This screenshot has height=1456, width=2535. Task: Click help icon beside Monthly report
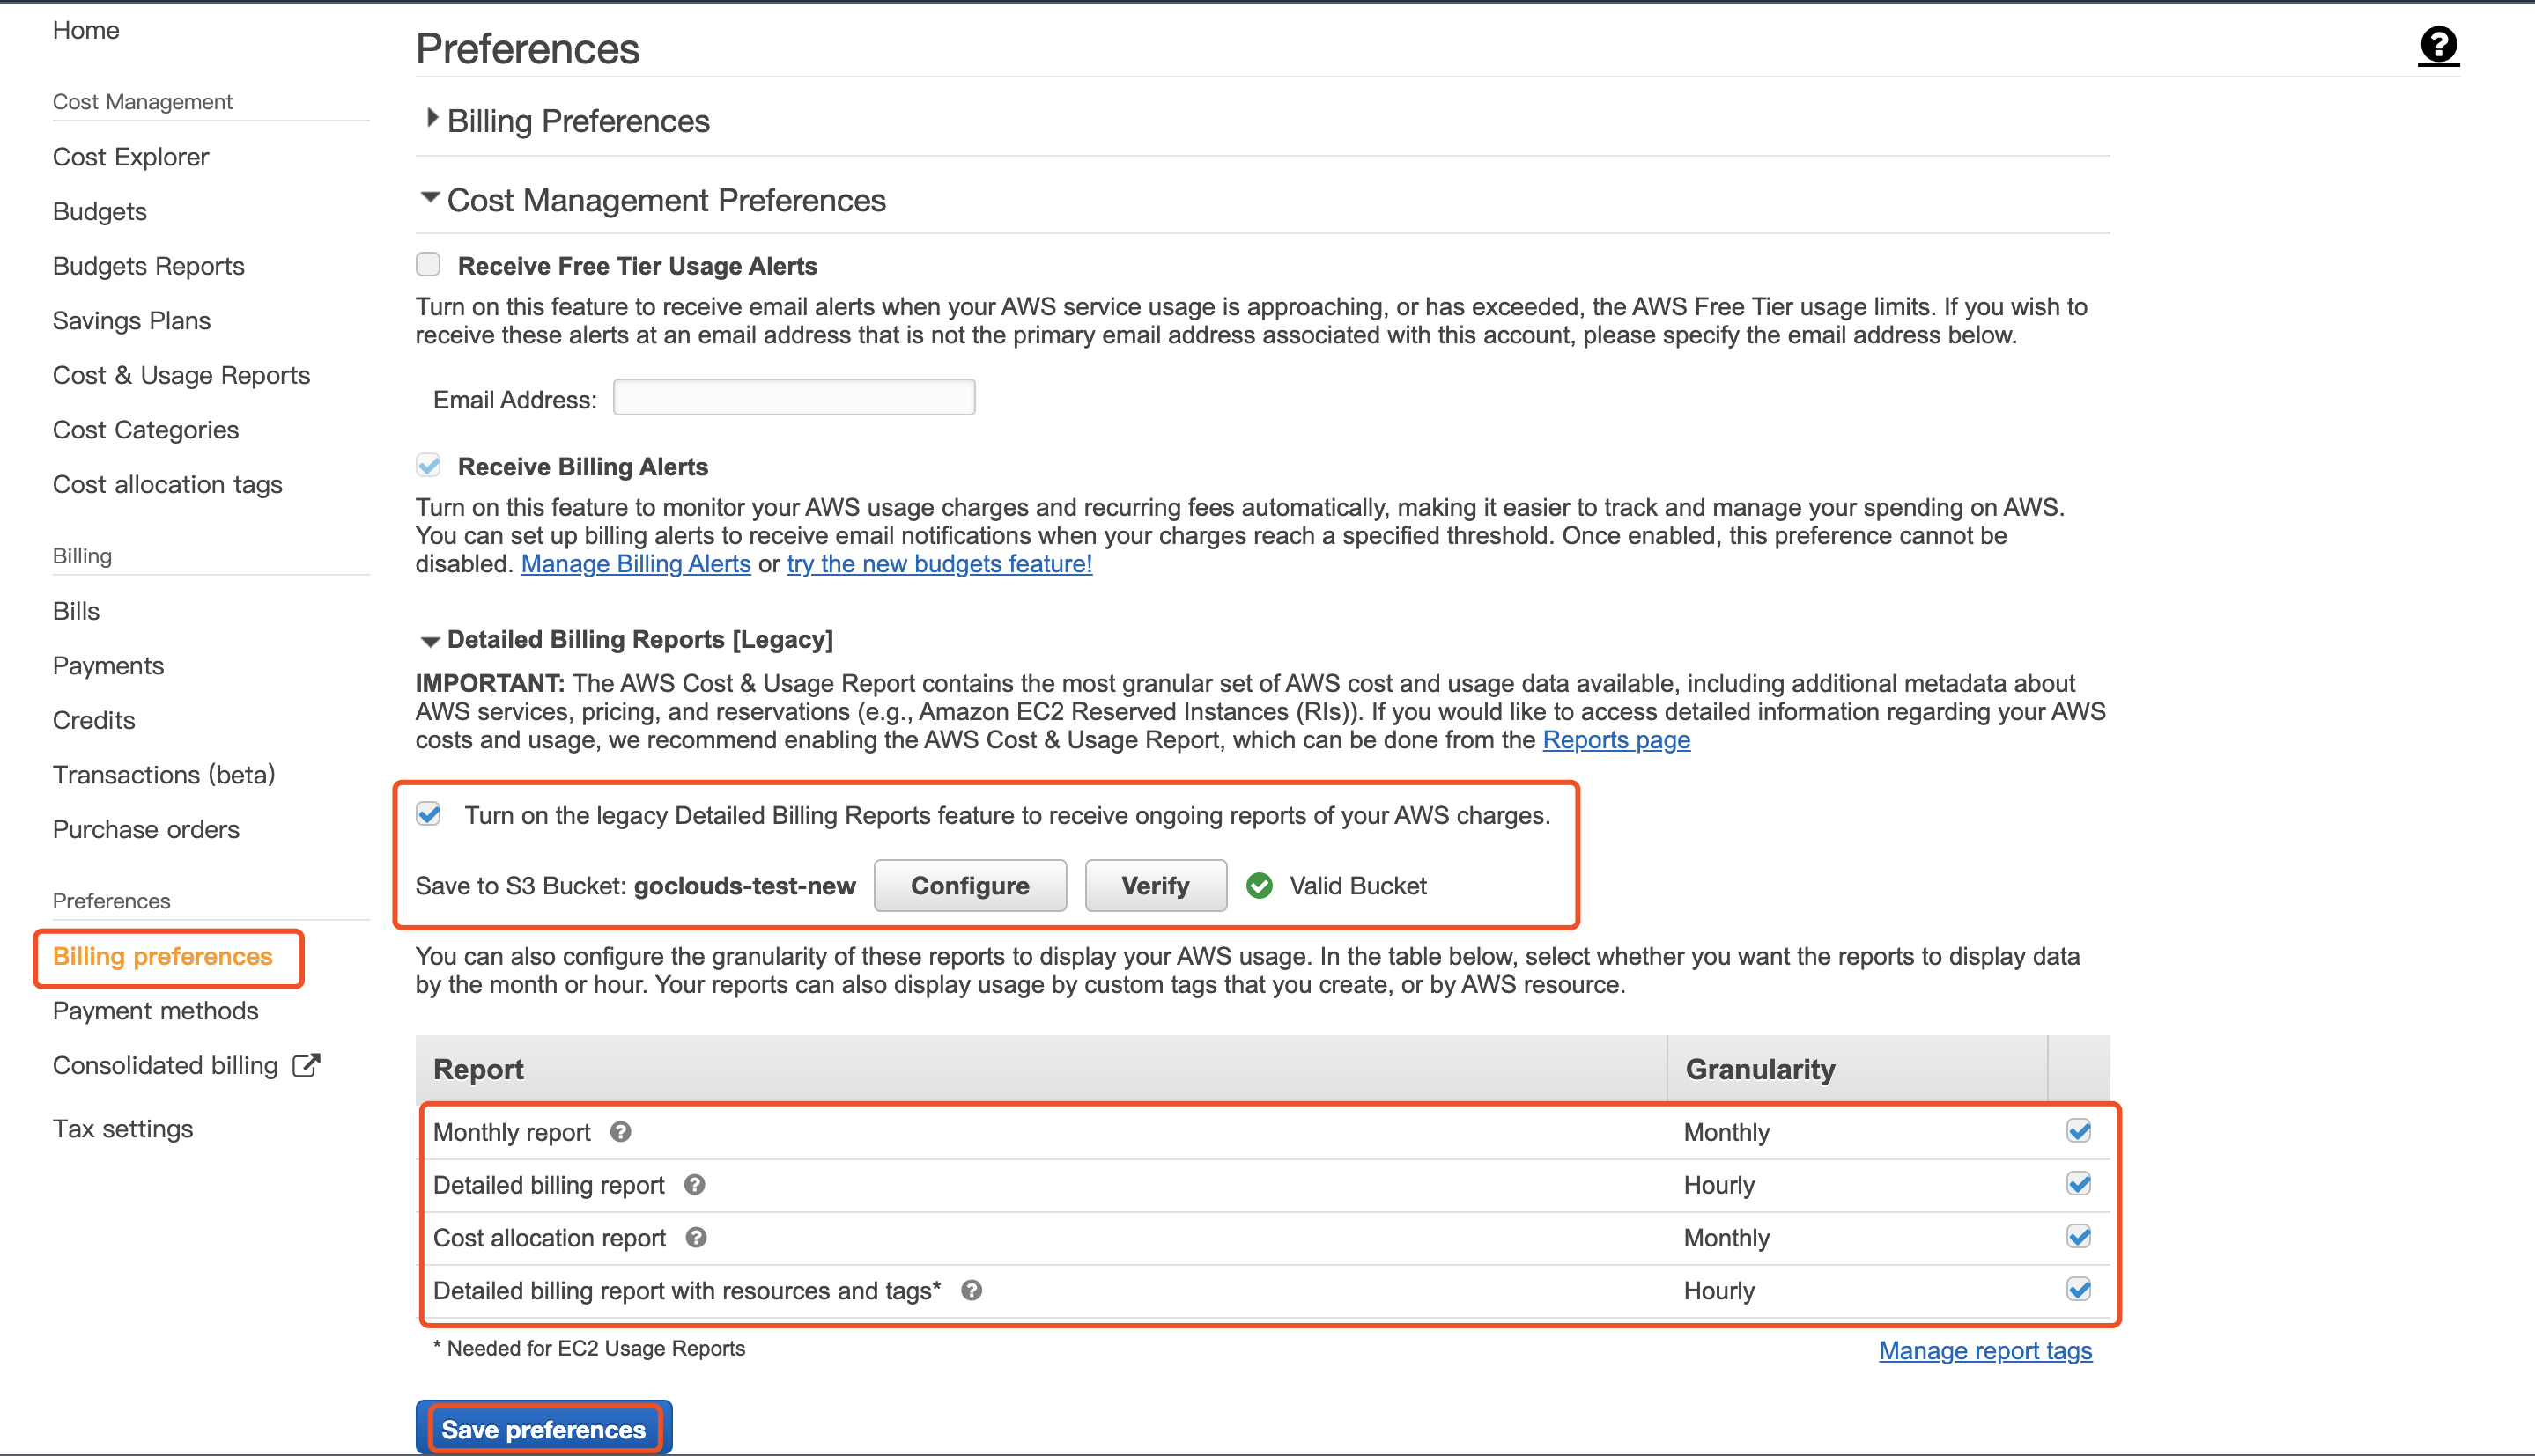click(620, 1132)
